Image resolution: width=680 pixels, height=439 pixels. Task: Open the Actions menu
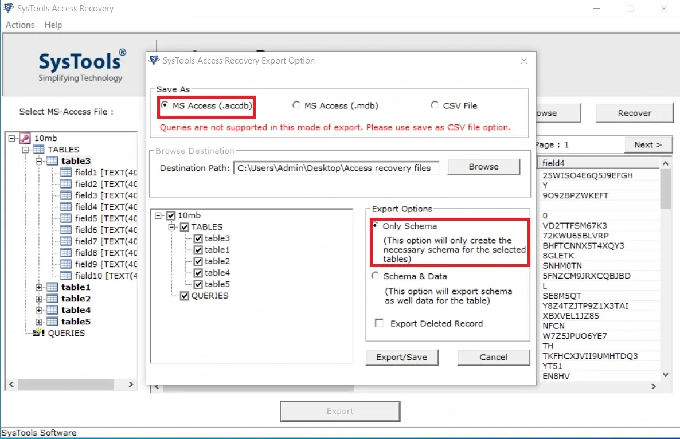[20, 25]
